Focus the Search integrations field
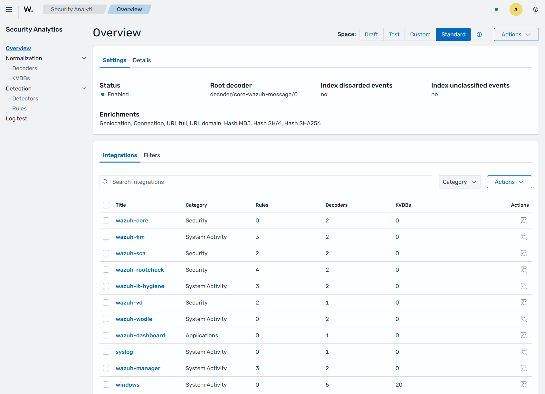 266,182
